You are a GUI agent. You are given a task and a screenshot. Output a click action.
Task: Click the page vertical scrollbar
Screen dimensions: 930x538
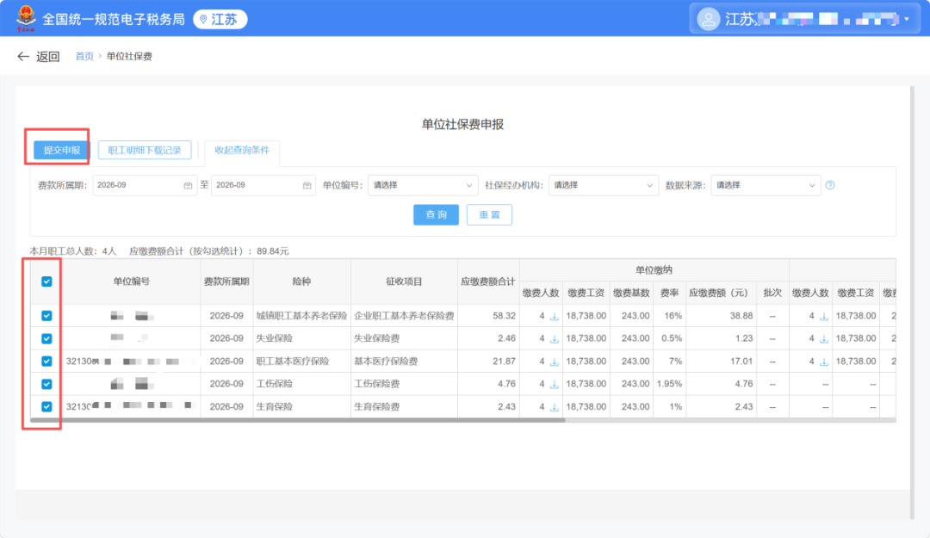[912, 302]
